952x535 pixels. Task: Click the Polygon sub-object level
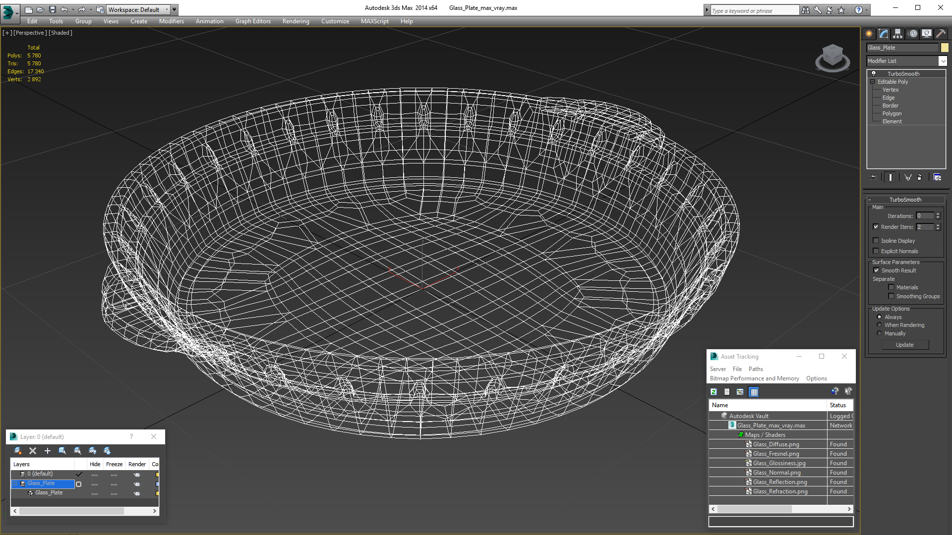pyautogui.click(x=891, y=113)
